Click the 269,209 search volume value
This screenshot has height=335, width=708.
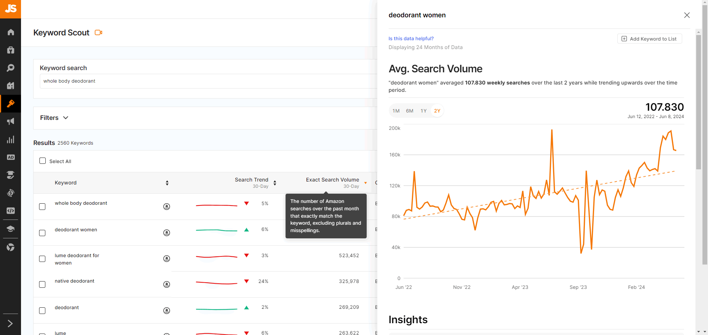click(x=349, y=307)
